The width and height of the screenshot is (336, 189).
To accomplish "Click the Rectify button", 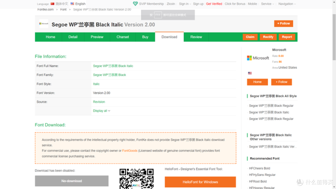I will (x=268, y=37).
